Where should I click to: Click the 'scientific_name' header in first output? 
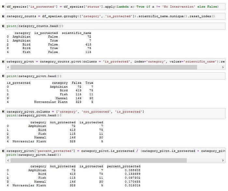click(77, 33)
